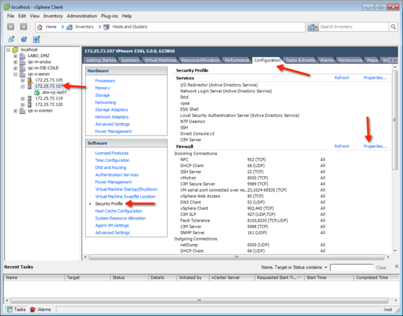Close the Recent Tasks panel with X
Image resolution: width=403 pixels, height=316 pixels.
pos(396,267)
